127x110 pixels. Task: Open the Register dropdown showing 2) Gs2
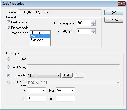[44, 75]
